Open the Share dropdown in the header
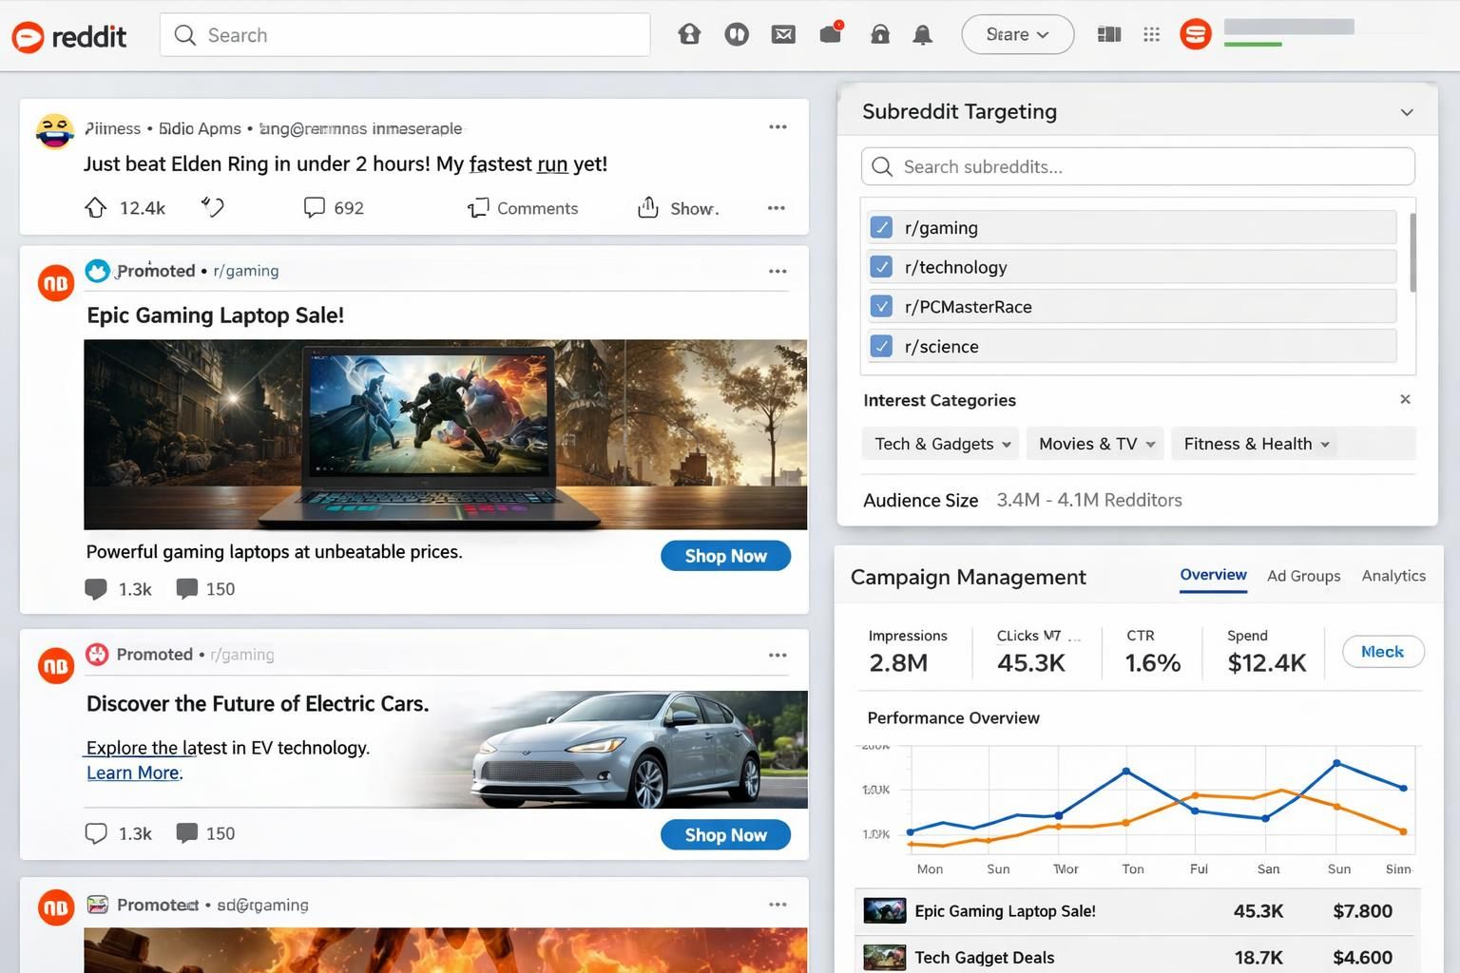Screen dimensions: 1460x973 [1018, 35]
